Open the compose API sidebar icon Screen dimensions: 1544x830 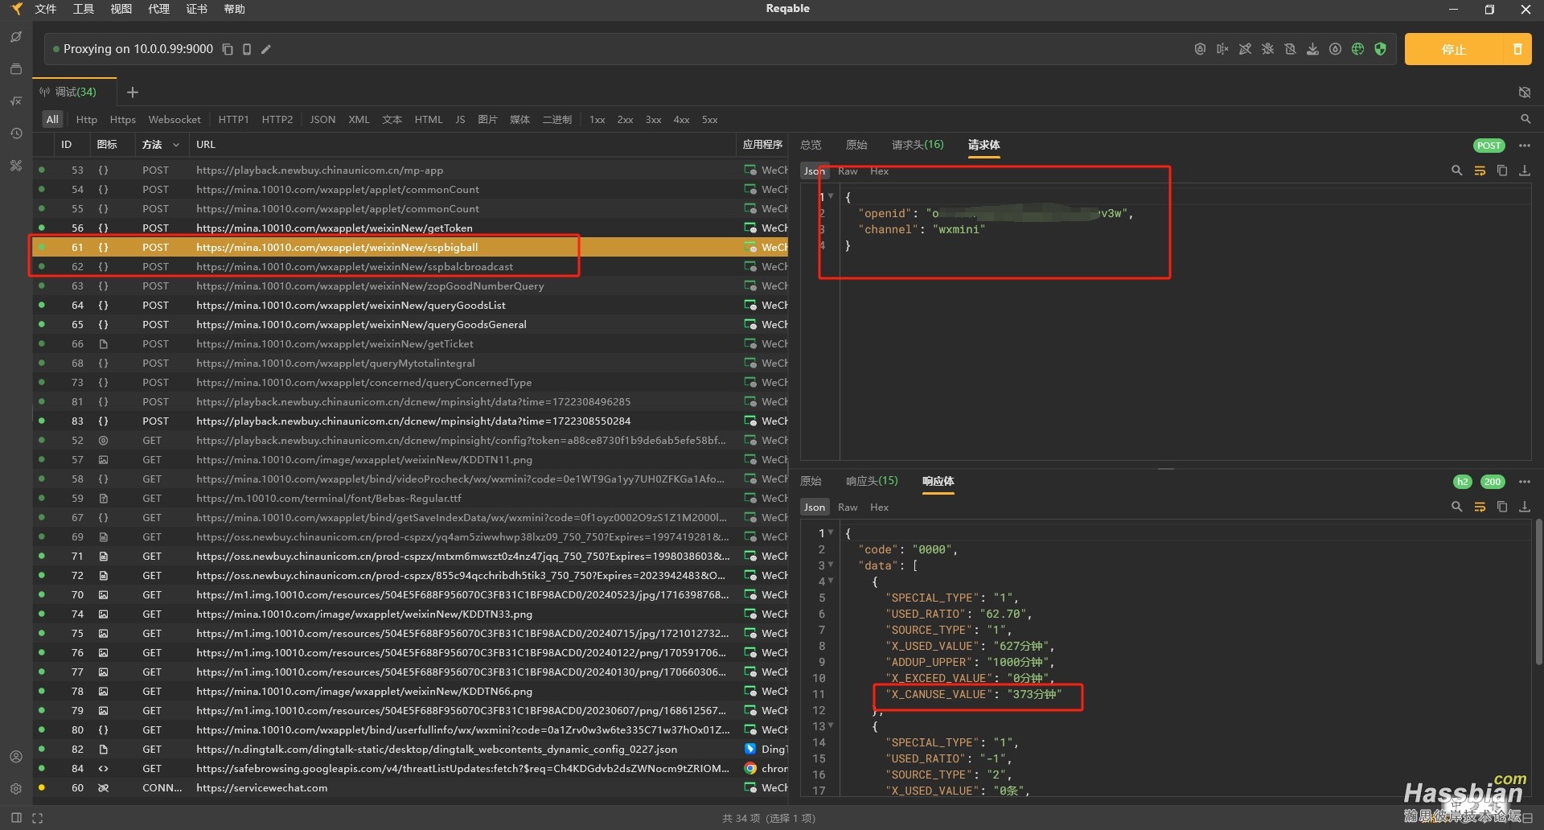point(15,37)
